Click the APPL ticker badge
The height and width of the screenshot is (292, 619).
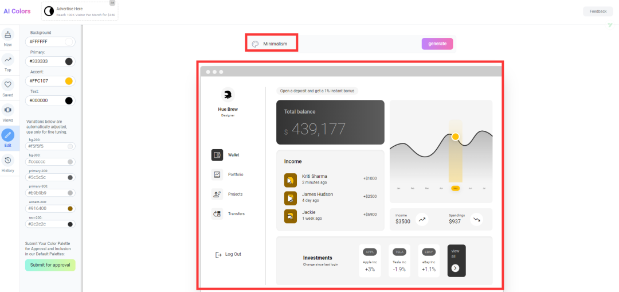tap(370, 252)
